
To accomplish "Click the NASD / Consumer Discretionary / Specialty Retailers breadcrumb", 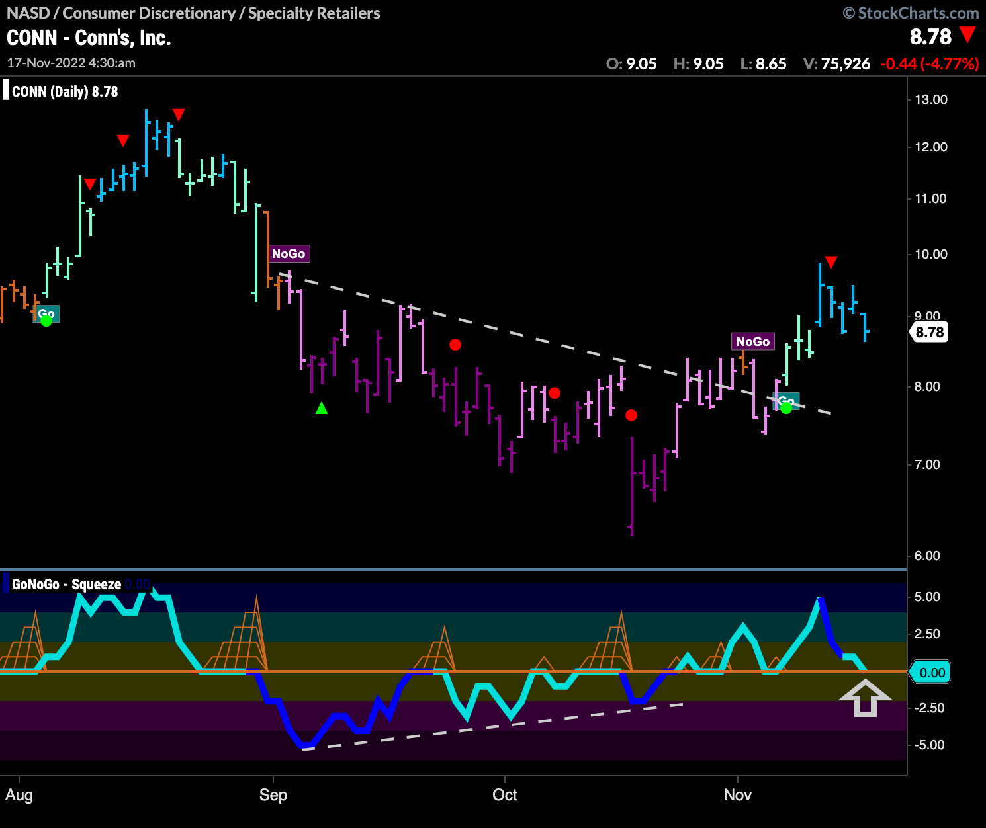I will pos(193,13).
